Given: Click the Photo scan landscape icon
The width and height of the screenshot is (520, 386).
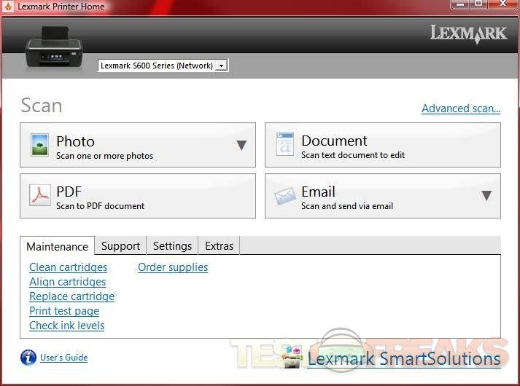Looking at the screenshot, I should [39, 145].
